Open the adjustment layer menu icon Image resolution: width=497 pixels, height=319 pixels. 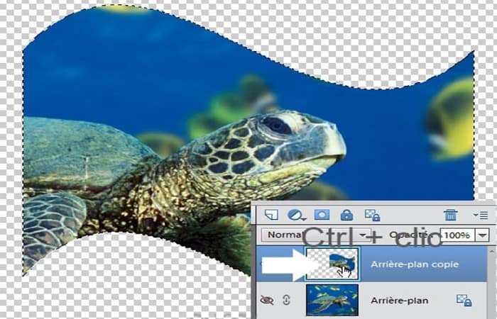(x=296, y=216)
